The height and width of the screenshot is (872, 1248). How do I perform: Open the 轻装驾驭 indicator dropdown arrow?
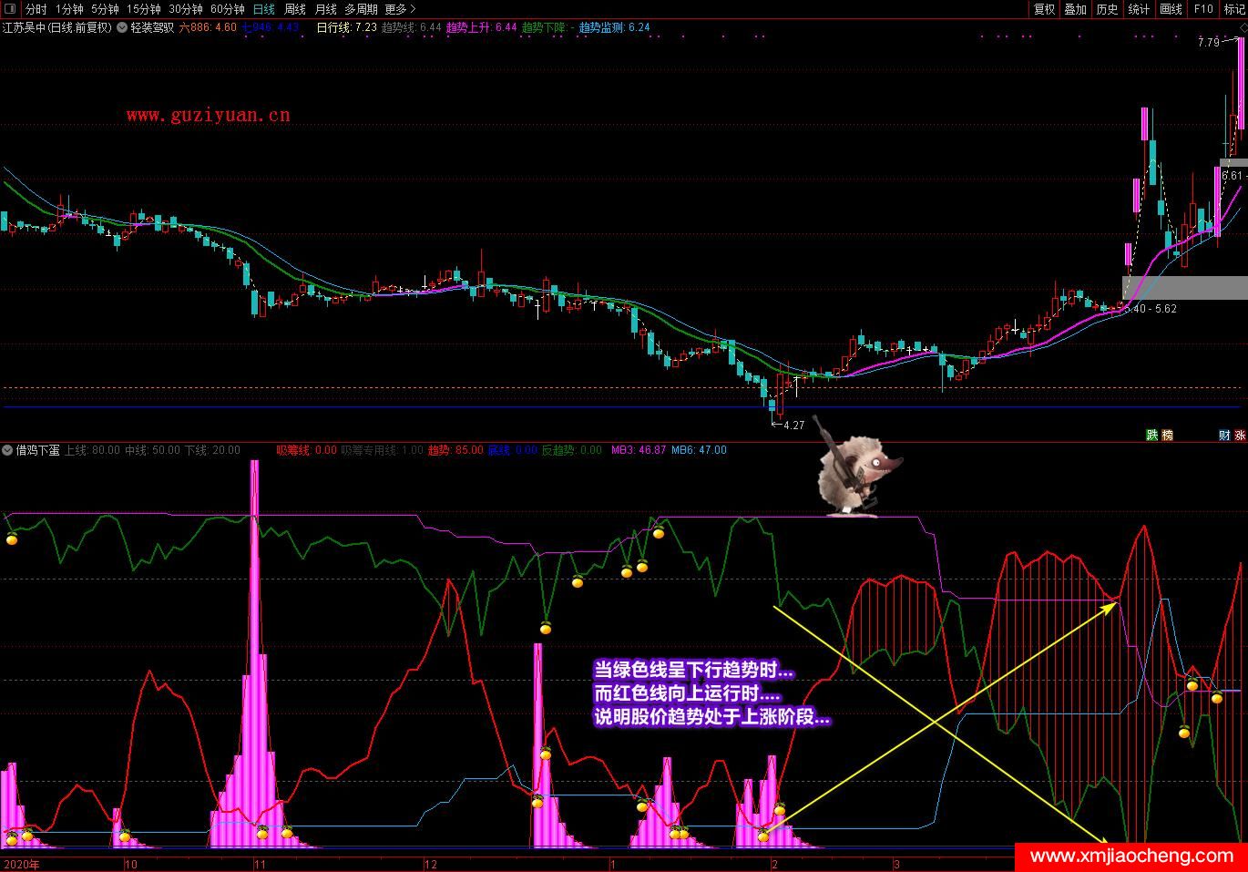[x=122, y=27]
